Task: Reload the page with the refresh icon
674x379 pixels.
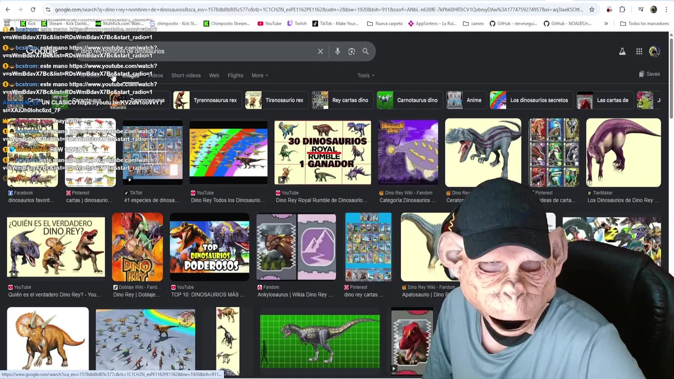Action: (x=33, y=9)
